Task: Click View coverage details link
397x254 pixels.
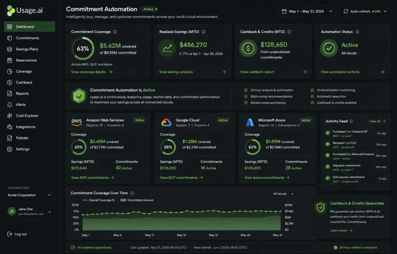Action: click(91, 72)
